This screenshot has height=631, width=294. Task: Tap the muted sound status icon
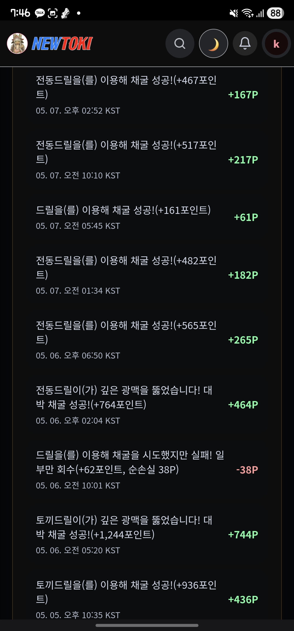(234, 13)
